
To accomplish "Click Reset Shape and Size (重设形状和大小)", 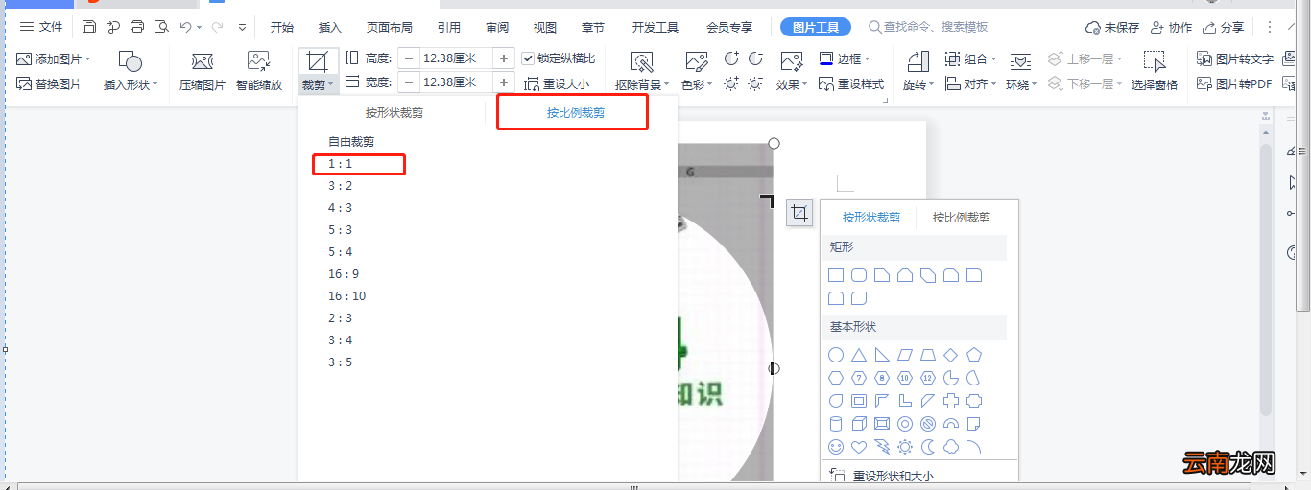I will [x=881, y=476].
